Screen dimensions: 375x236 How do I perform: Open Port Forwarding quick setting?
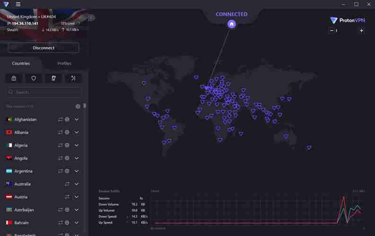(x=73, y=78)
